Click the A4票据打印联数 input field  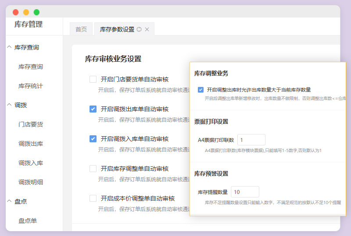click(251, 140)
